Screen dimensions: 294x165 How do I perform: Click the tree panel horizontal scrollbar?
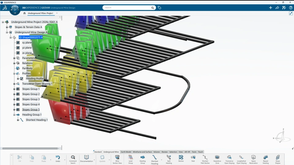(x=30, y=148)
